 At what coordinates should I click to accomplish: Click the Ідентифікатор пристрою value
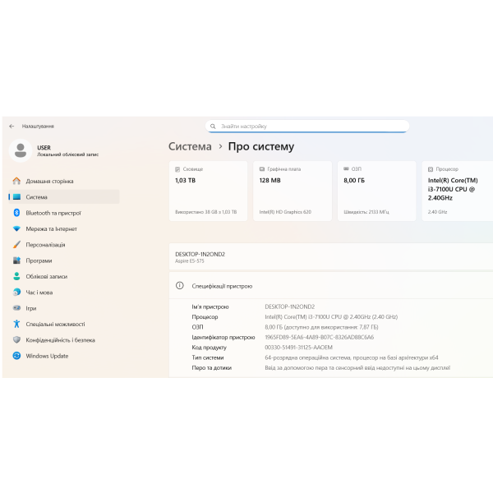tap(319, 337)
